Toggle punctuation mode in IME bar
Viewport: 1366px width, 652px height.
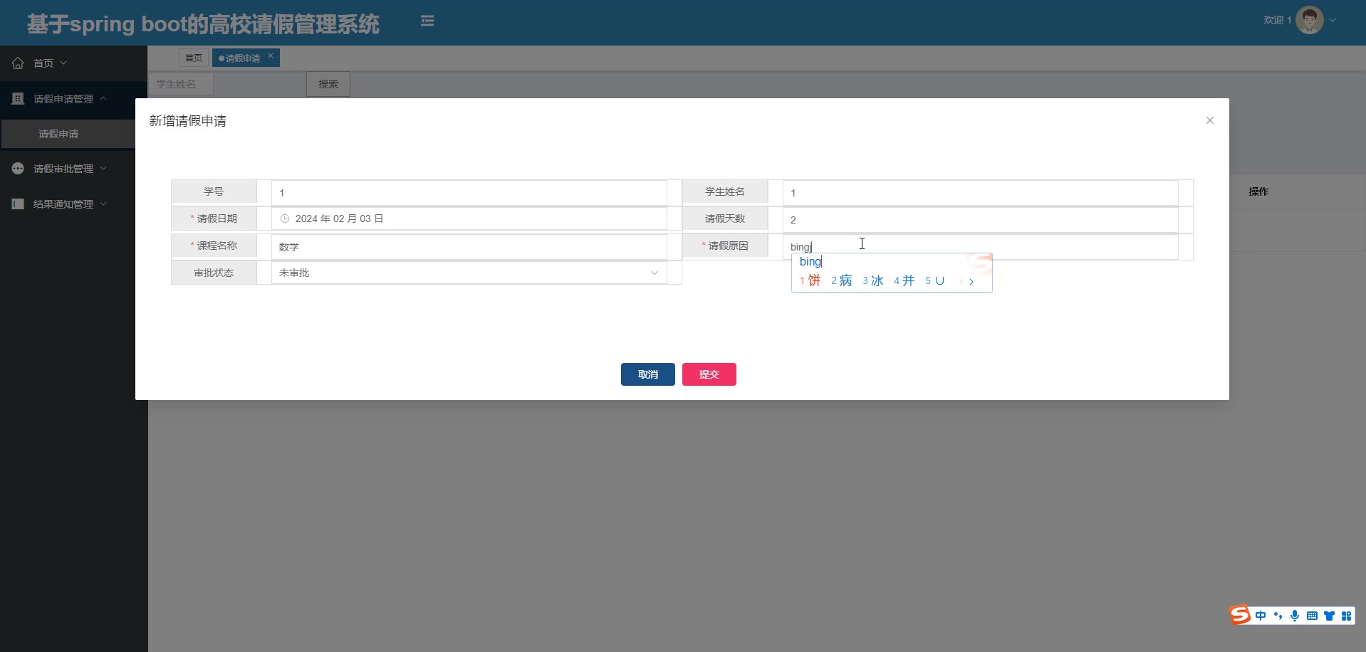(x=1278, y=616)
